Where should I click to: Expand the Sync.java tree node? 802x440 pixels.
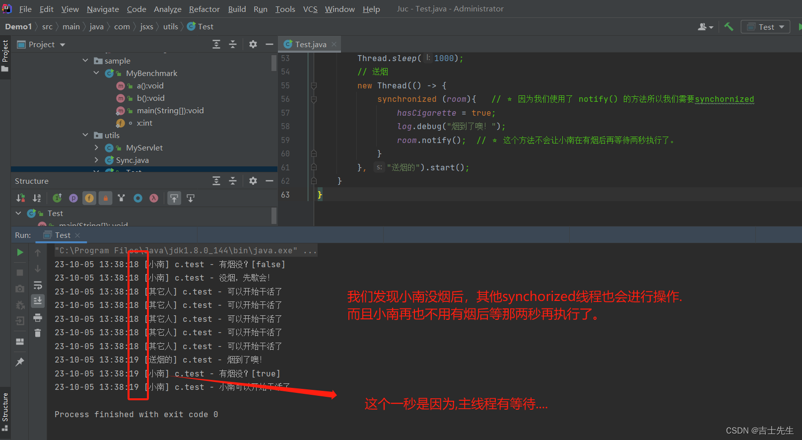[96, 160]
